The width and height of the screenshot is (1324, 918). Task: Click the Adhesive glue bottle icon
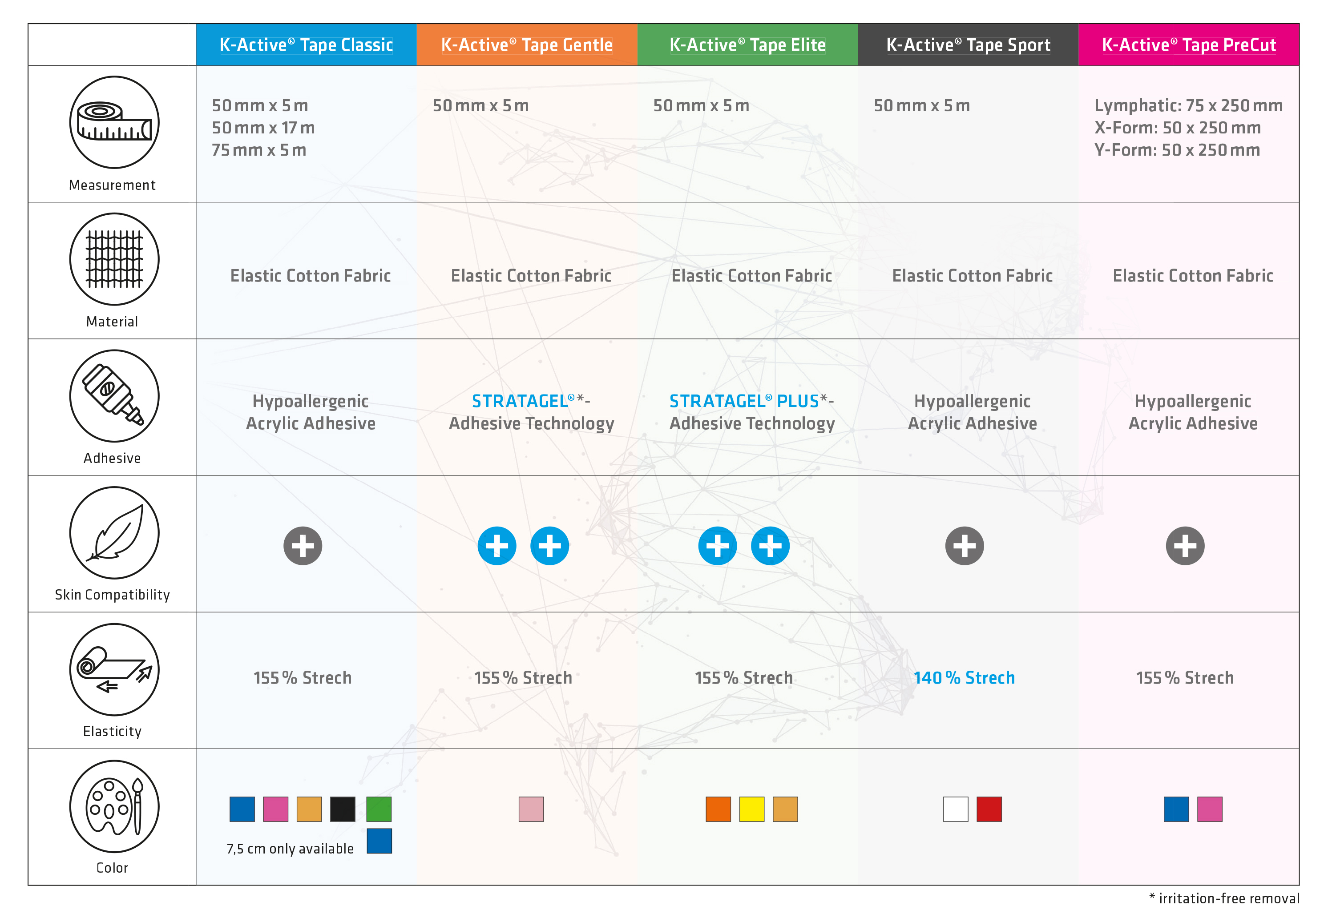point(114,396)
